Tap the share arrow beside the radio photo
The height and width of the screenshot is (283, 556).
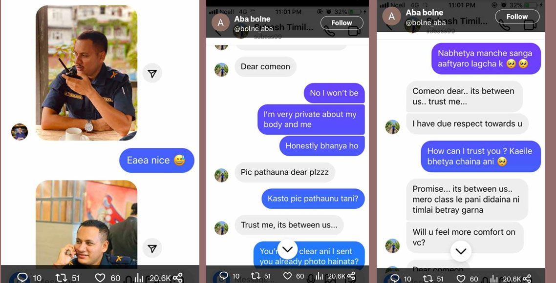152,73
